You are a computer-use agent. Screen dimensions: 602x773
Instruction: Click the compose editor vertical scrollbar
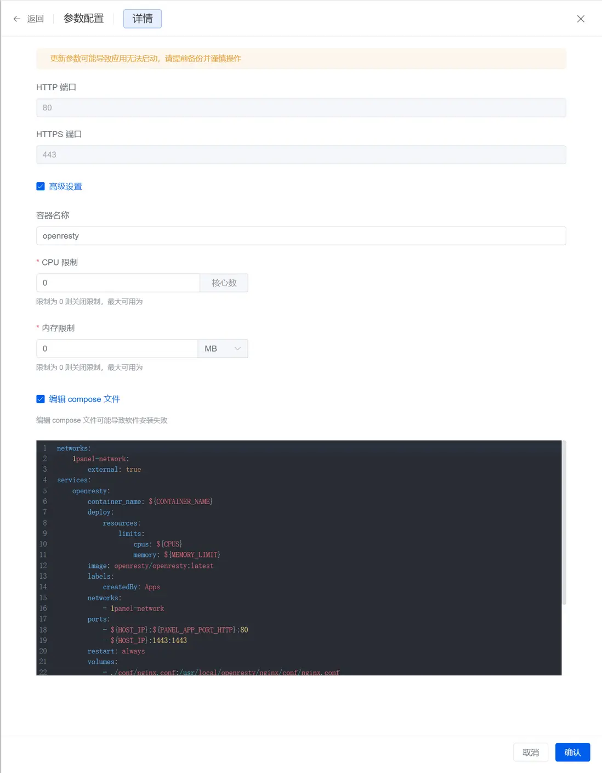tap(564, 521)
